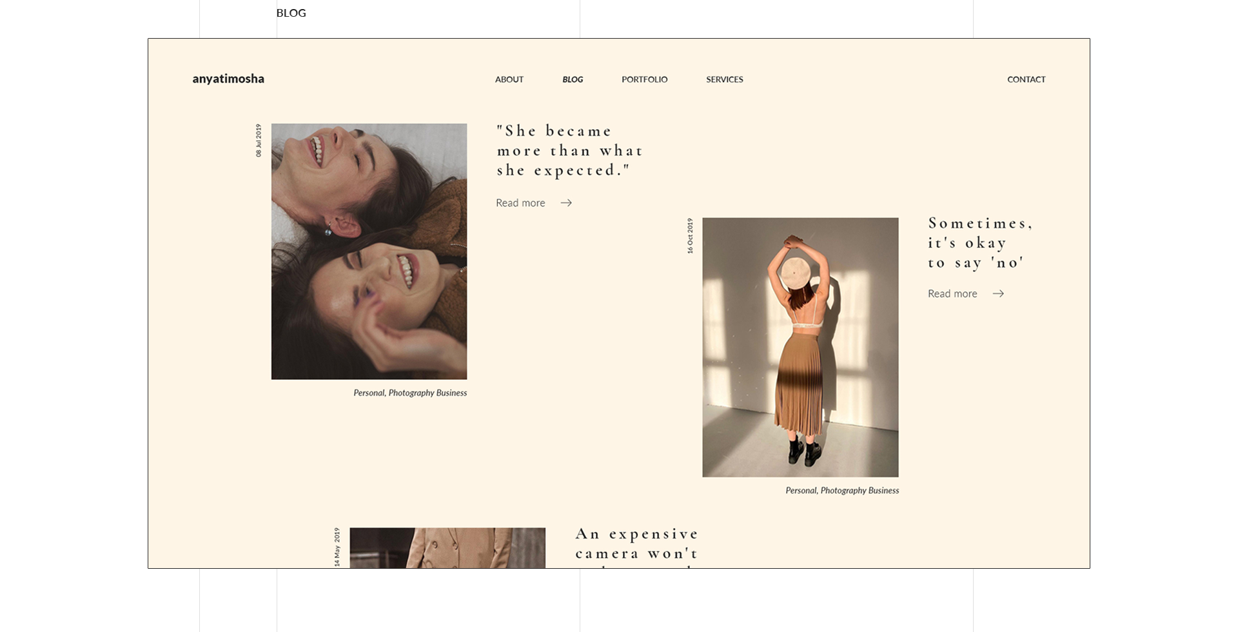Open the 'An expensive camera won't...' article title
Screen dimensions: 1238x632
tap(636, 544)
